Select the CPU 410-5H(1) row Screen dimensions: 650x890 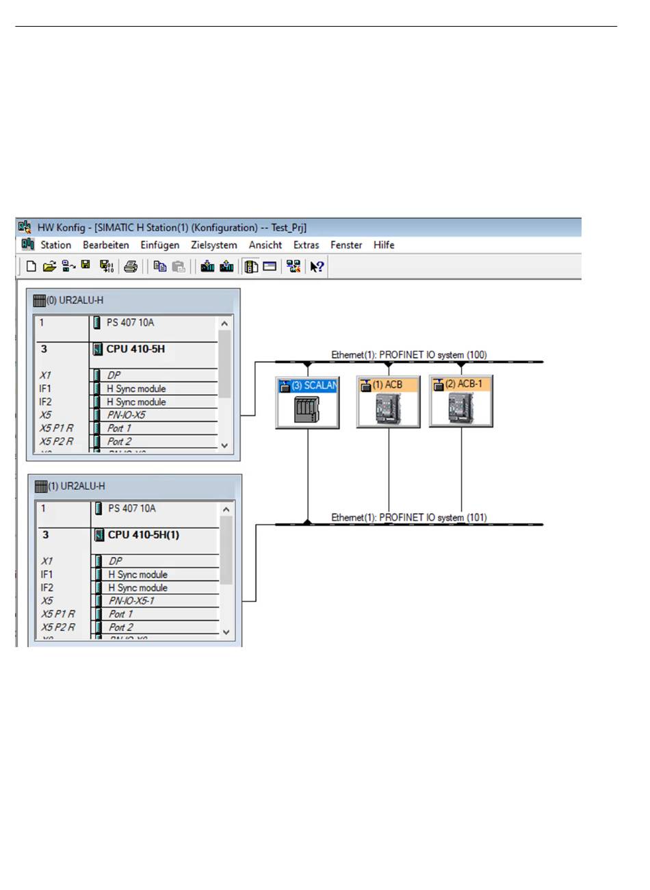point(127,535)
